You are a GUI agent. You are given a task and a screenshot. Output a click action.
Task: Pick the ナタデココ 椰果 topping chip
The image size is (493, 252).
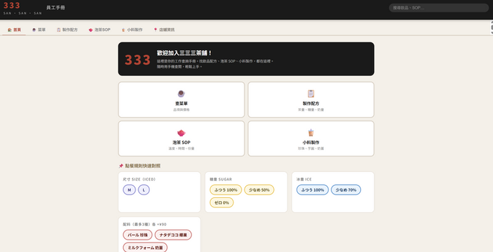pyautogui.click(x=173, y=235)
